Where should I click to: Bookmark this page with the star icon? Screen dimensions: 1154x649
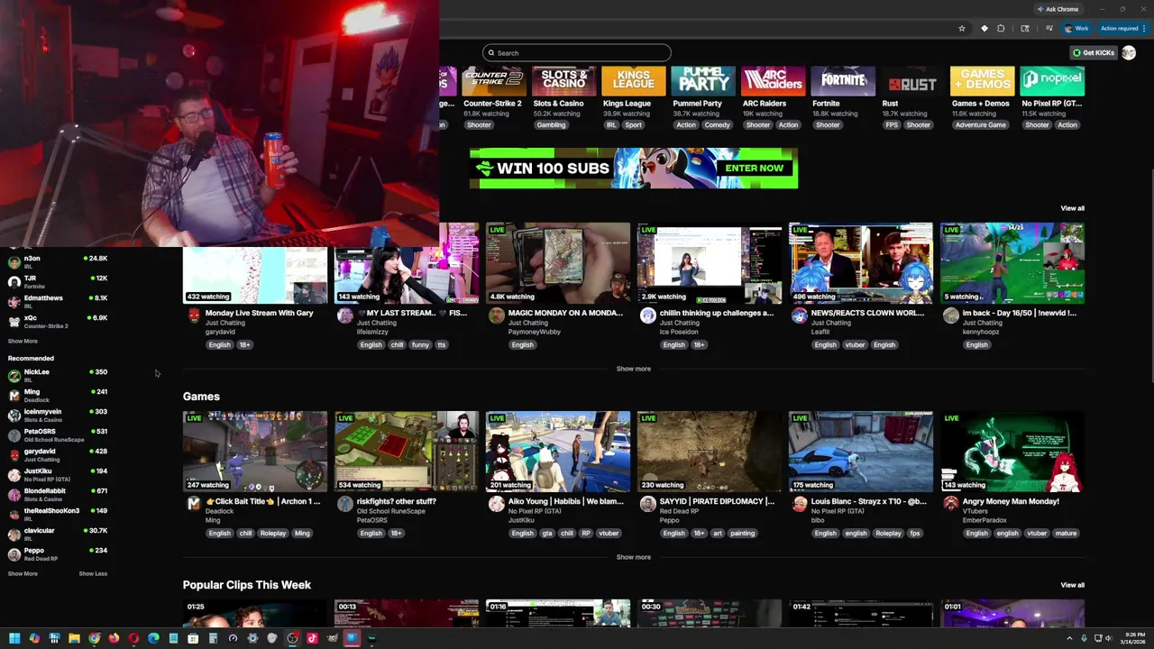(x=962, y=28)
